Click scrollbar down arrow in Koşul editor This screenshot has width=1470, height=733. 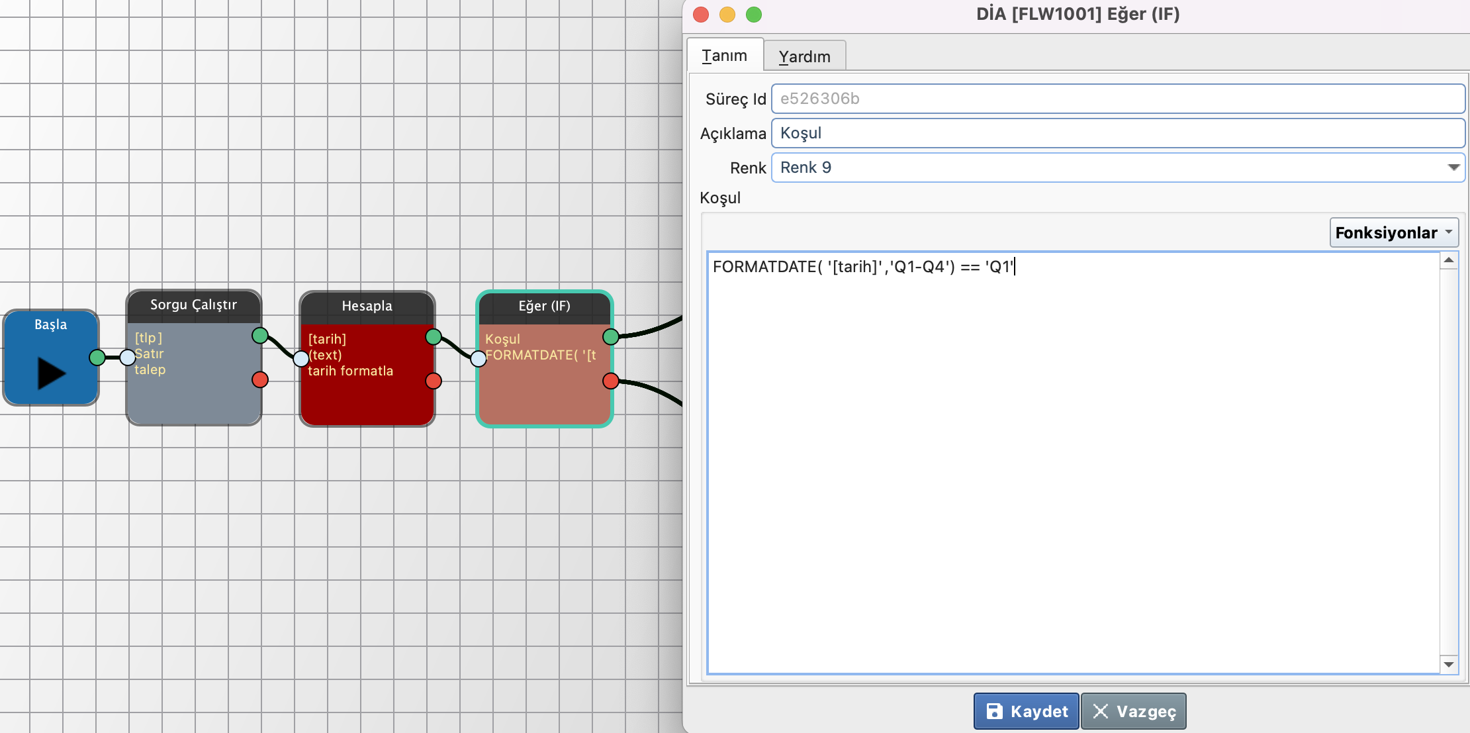pos(1449,664)
